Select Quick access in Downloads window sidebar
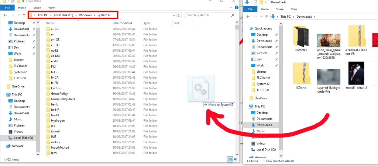Screen dimensions: 378x166 263,28
